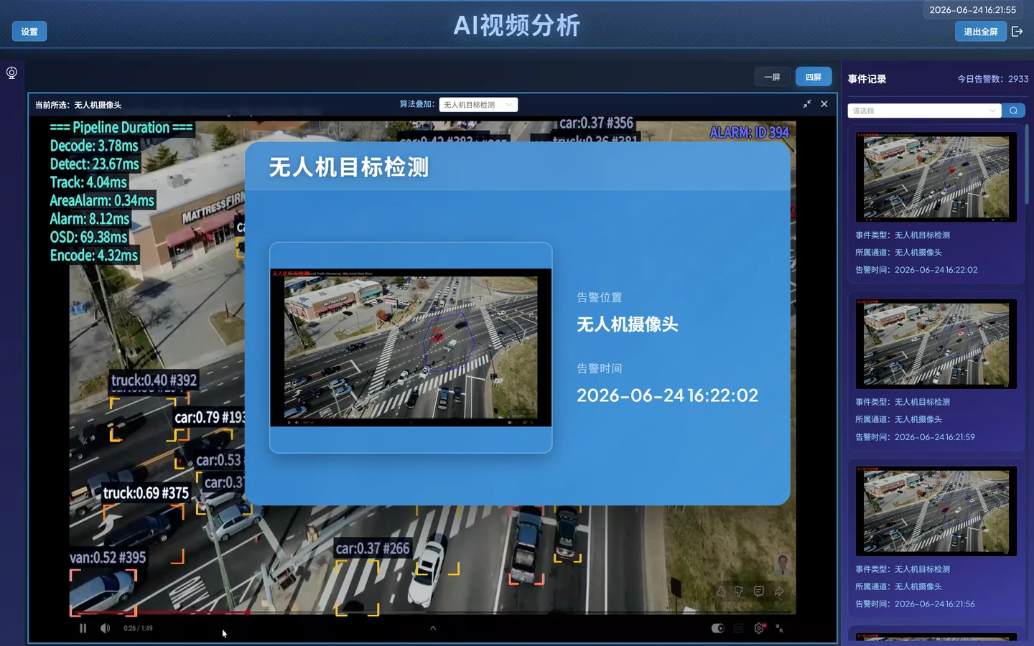Screen dimensions: 1034x646
Task: Click the 事件记录 panel heading
Action: tap(867, 79)
